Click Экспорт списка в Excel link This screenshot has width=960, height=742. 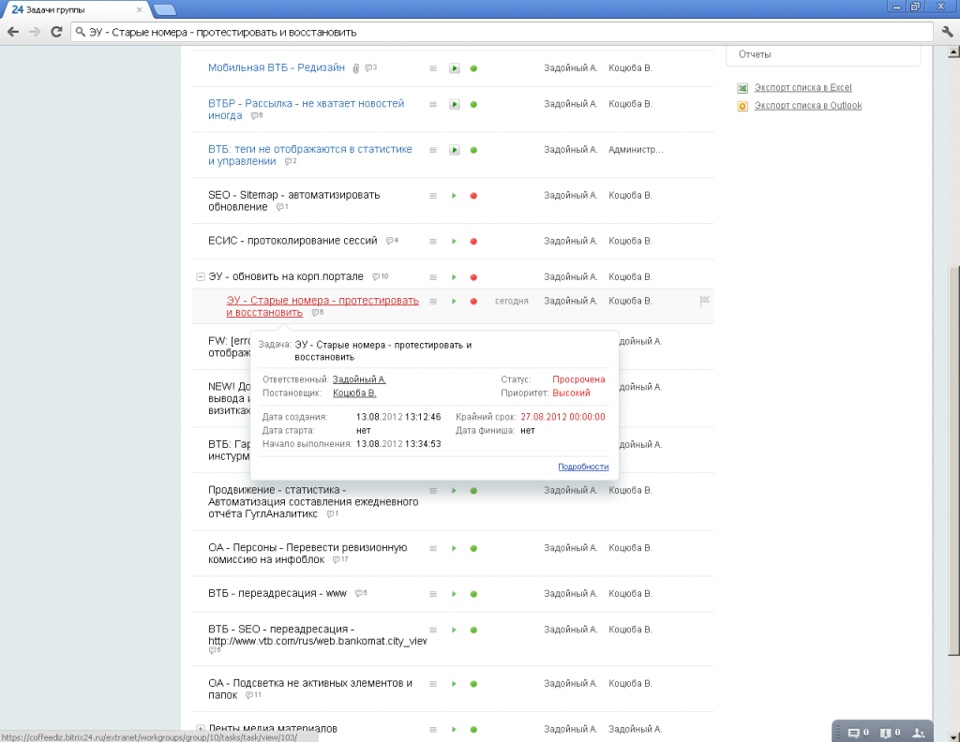(802, 87)
